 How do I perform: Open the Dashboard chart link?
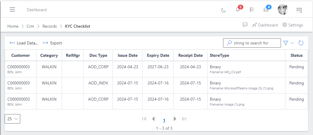pyautogui.click(x=265, y=25)
